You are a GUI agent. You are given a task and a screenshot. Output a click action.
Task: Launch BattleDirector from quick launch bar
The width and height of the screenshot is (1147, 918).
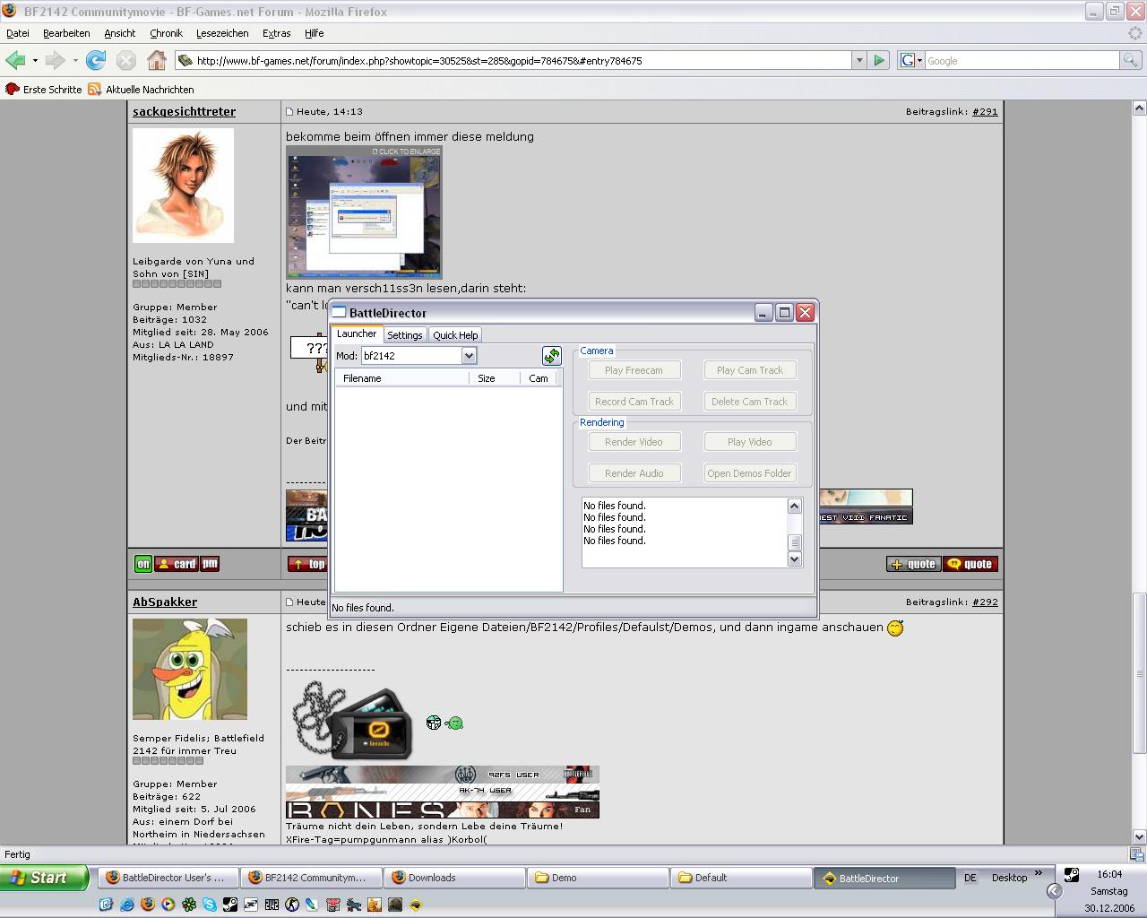(416, 905)
